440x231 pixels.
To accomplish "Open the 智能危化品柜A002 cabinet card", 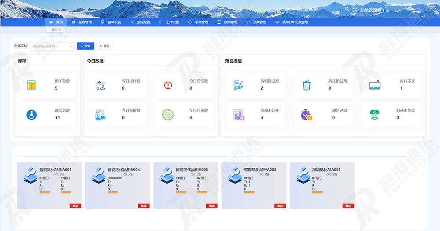I will 254,186.
